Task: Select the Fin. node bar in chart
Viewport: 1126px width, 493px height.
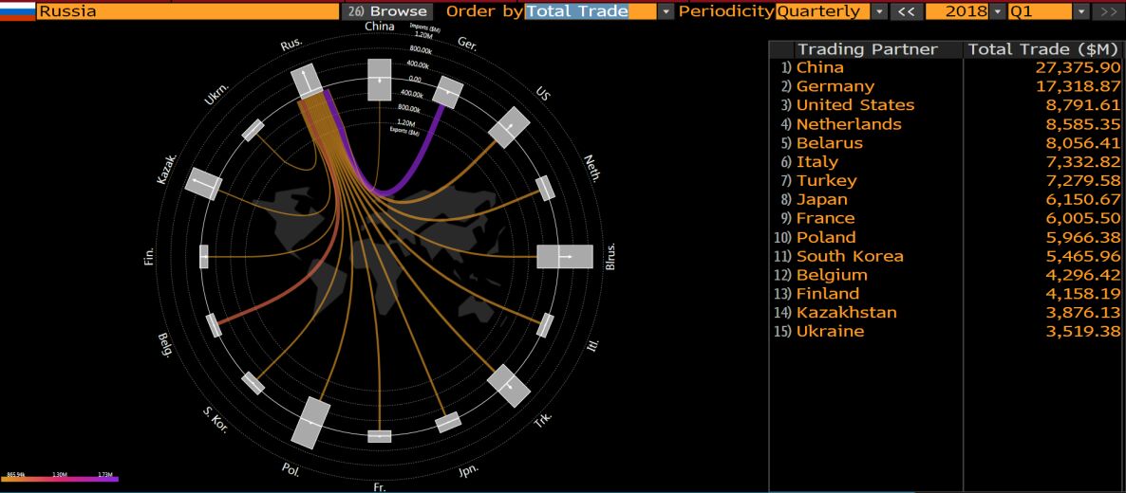Action: point(203,256)
